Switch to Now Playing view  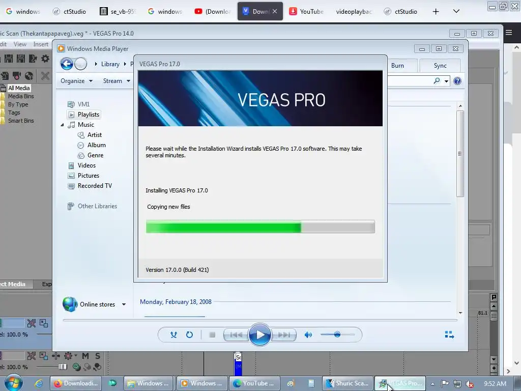(x=449, y=334)
